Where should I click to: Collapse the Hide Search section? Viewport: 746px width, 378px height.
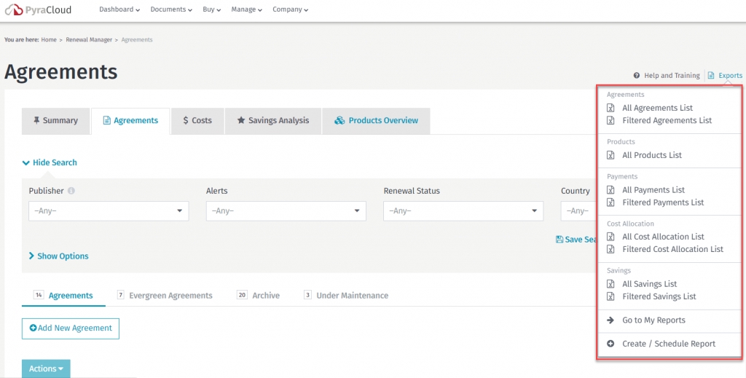(50, 162)
